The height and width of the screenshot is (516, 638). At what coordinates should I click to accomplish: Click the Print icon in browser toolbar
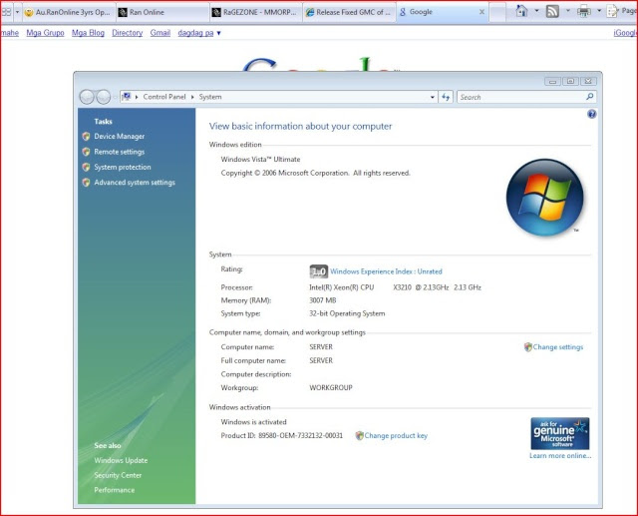coord(583,11)
